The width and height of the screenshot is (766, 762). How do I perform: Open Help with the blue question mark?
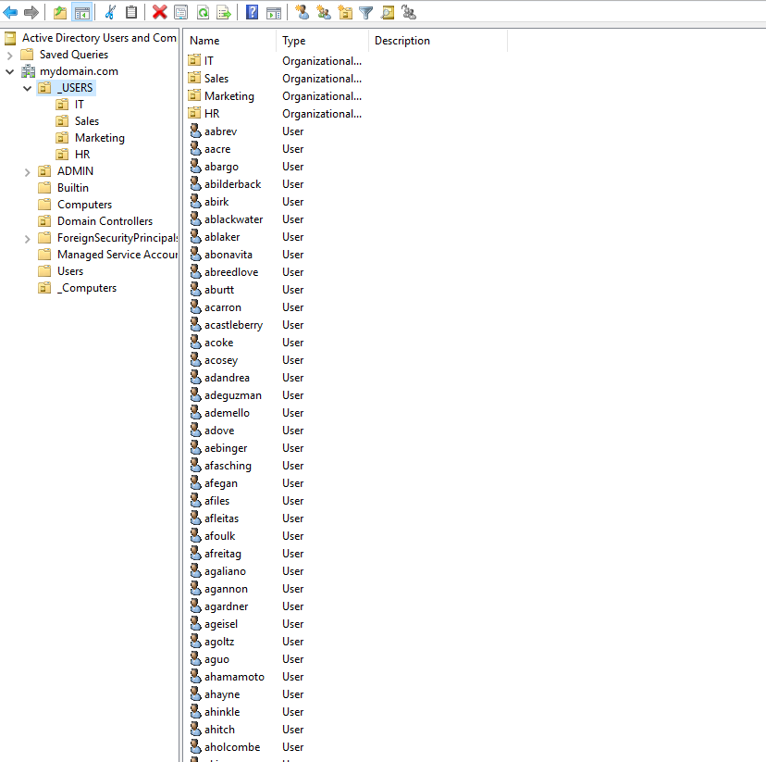(252, 12)
